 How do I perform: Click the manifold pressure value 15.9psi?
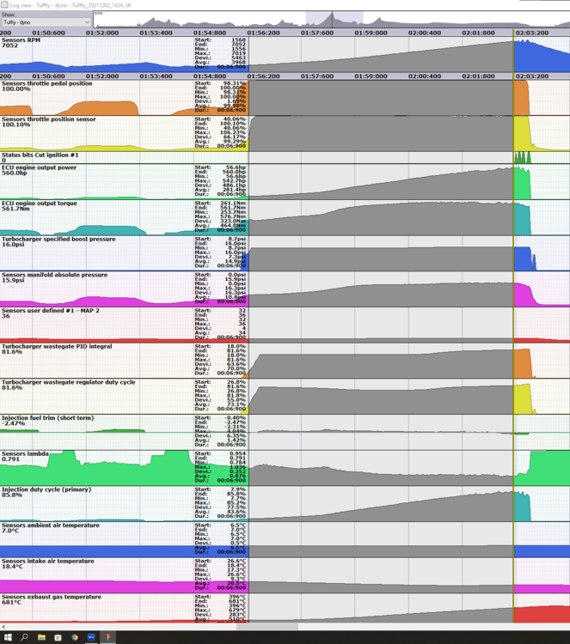pyautogui.click(x=13, y=280)
